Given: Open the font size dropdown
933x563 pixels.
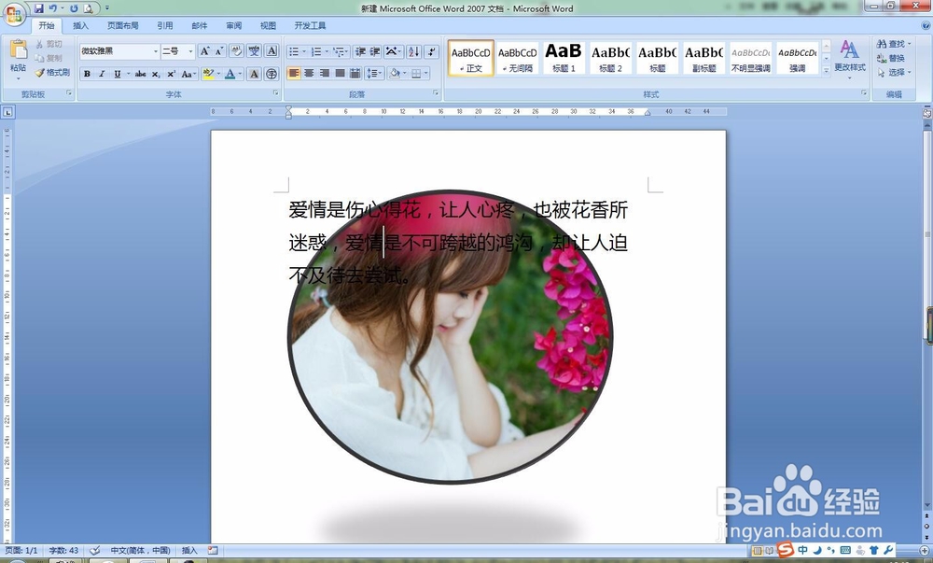Looking at the screenshot, I should pyautogui.click(x=190, y=49).
